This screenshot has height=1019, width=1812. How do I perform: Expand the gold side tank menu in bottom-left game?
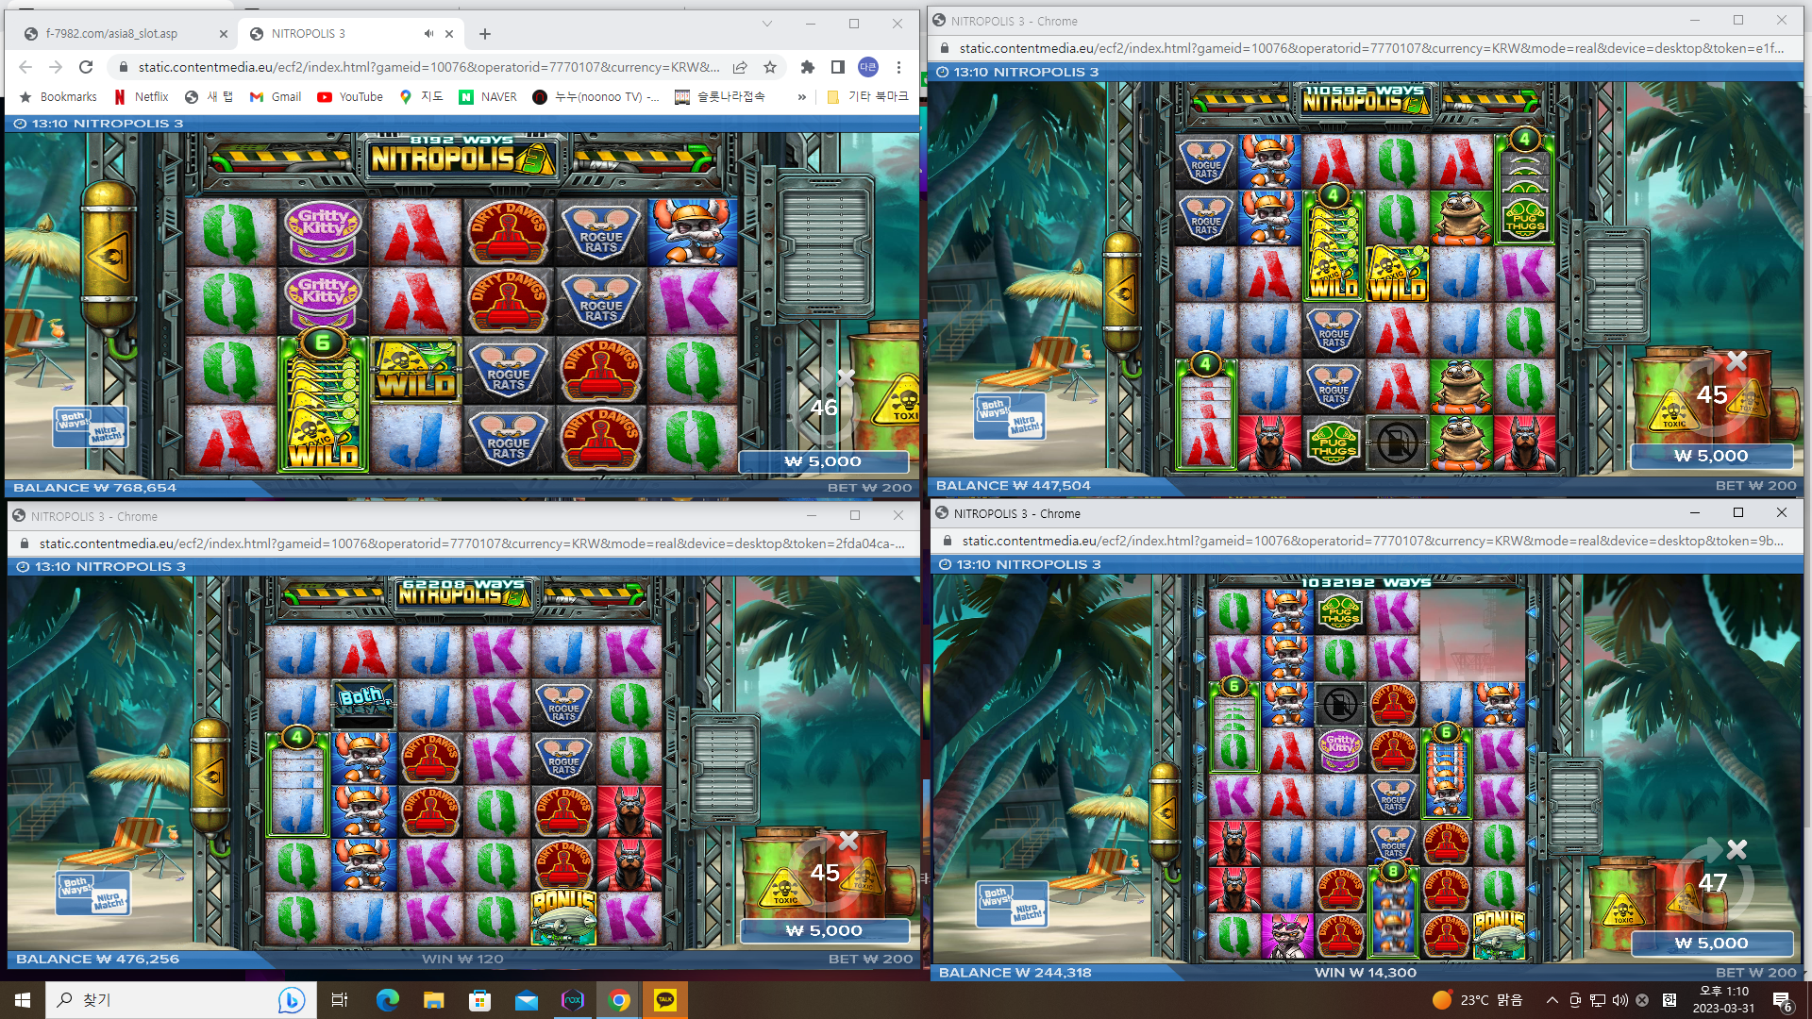point(210,777)
